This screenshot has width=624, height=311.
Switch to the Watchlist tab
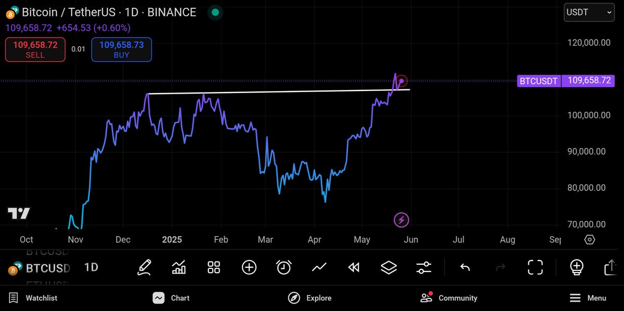(34, 298)
